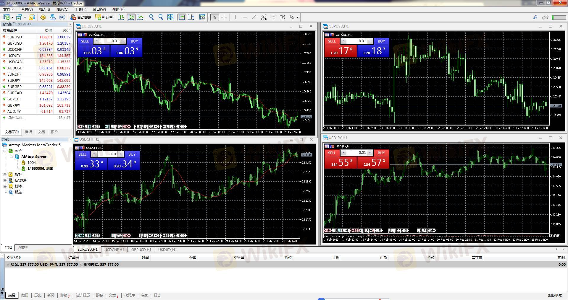Decrease volume on the EURUSD one-click panel
Viewport: 568px width, 300px height.
tap(96, 41)
